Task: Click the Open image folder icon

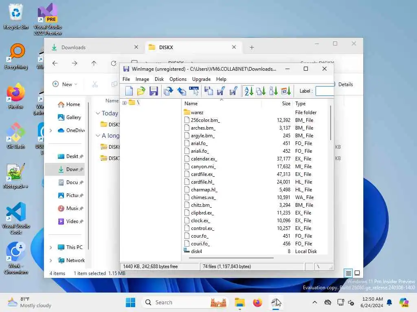Action: (x=141, y=91)
